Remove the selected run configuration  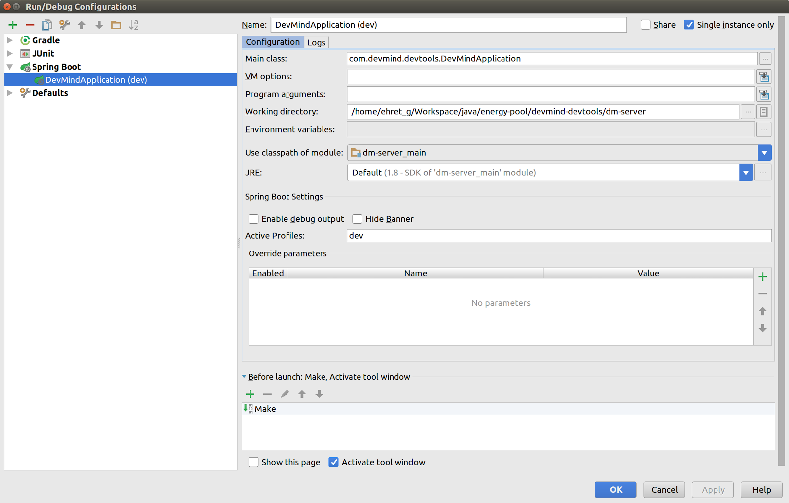pyautogui.click(x=30, y=25)
